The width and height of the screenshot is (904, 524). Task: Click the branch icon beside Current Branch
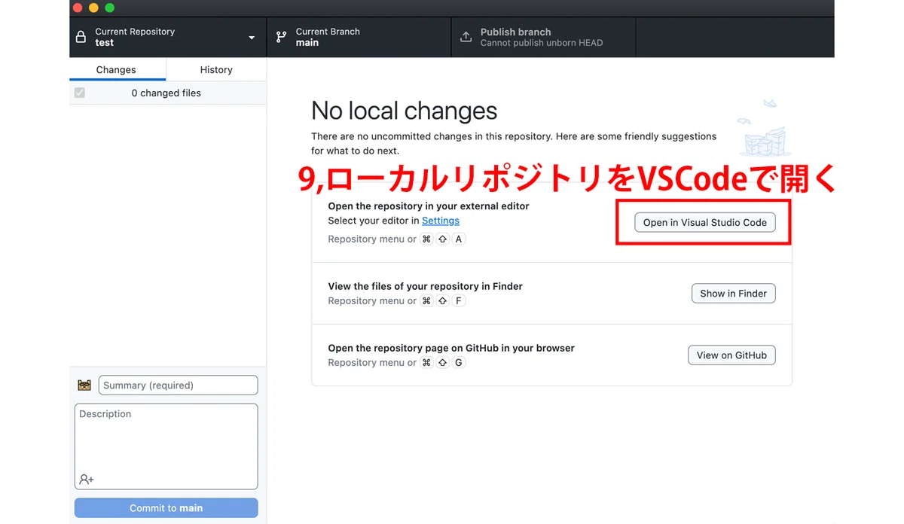coord(281,37)
